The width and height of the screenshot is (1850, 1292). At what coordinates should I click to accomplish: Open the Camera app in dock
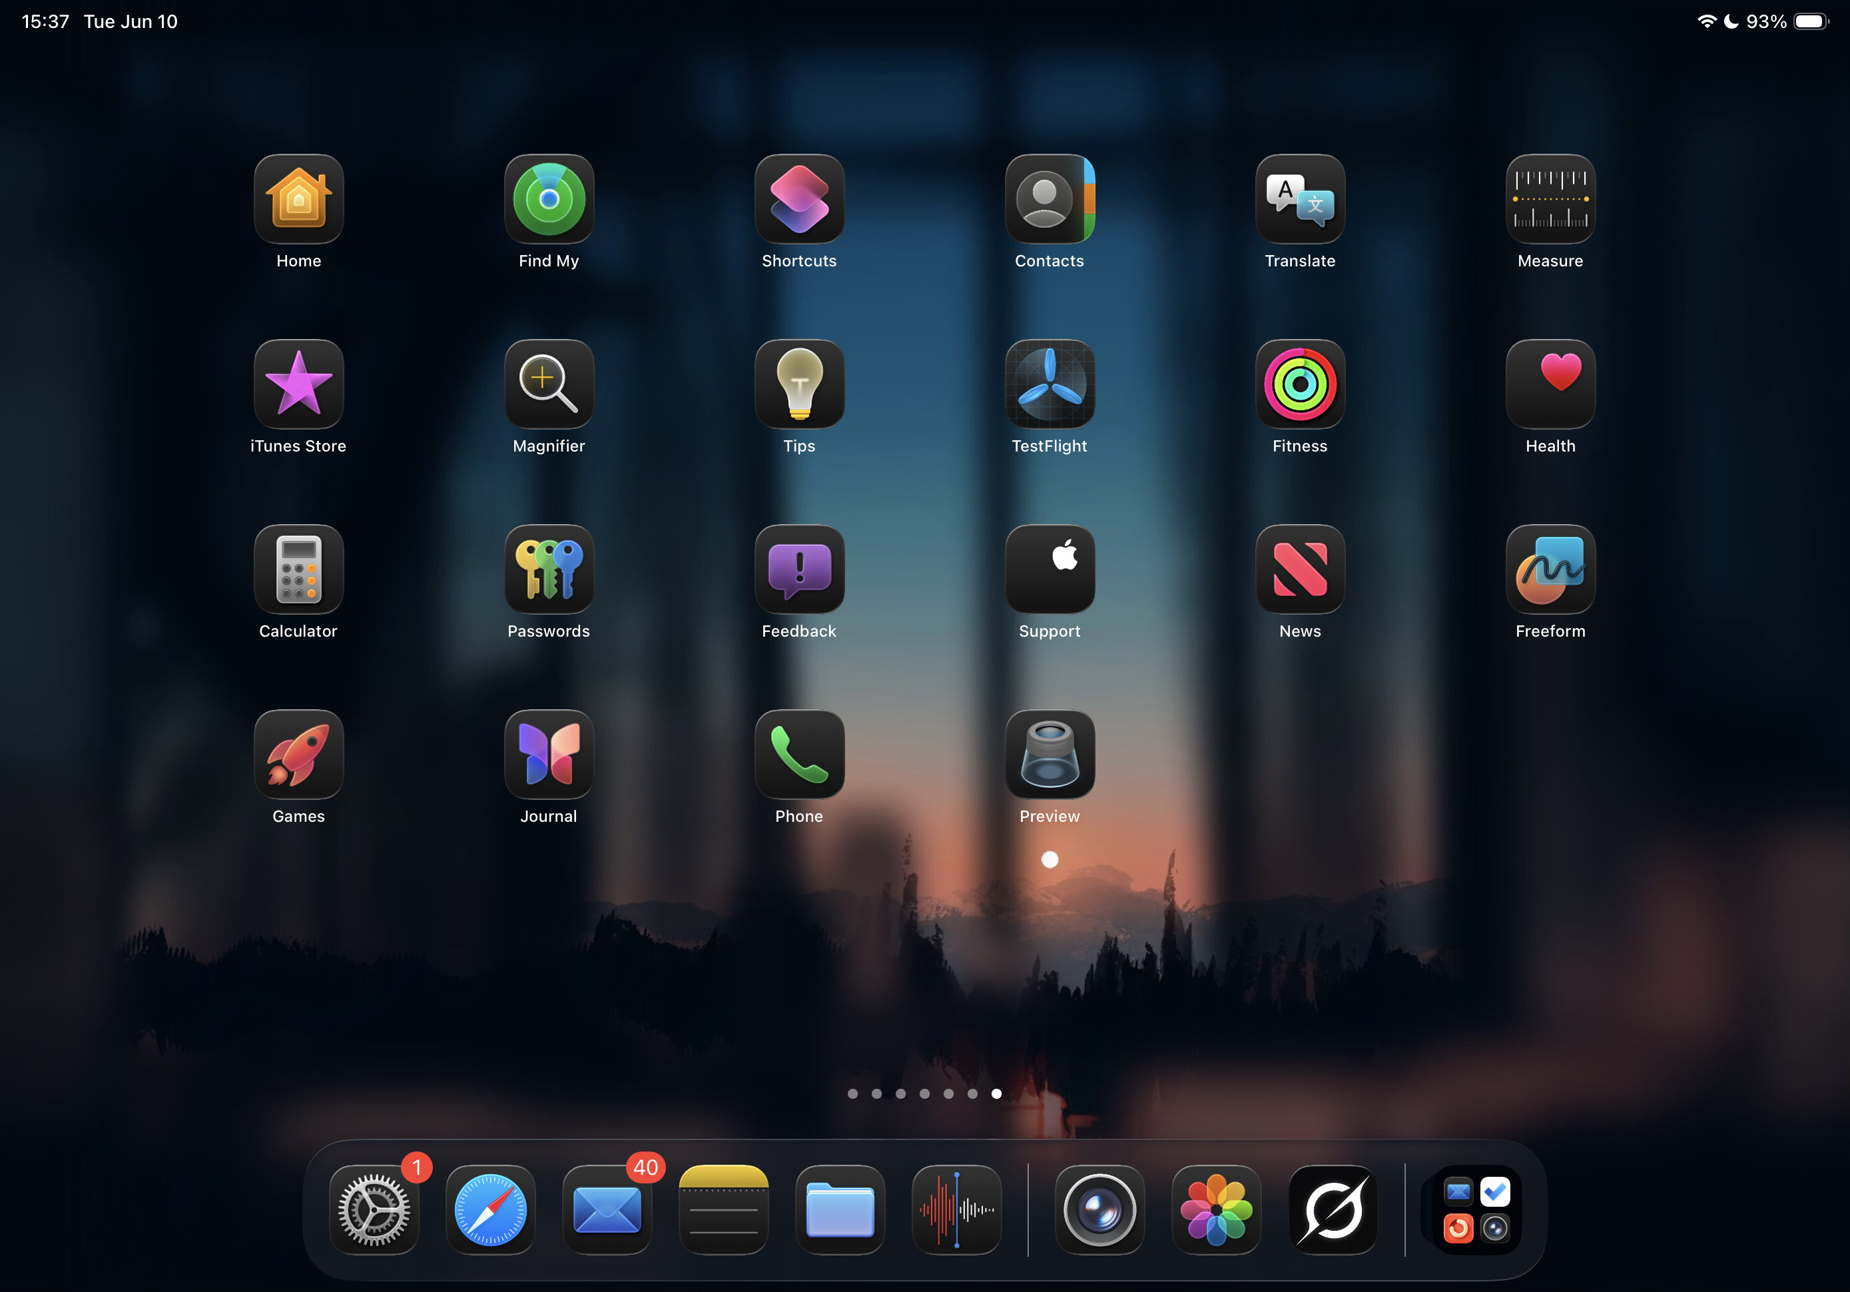[1100, 1210]
